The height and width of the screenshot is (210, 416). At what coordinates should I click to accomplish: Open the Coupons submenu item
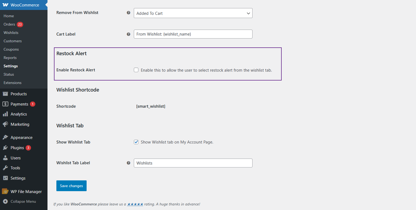(x=11, y=49)
